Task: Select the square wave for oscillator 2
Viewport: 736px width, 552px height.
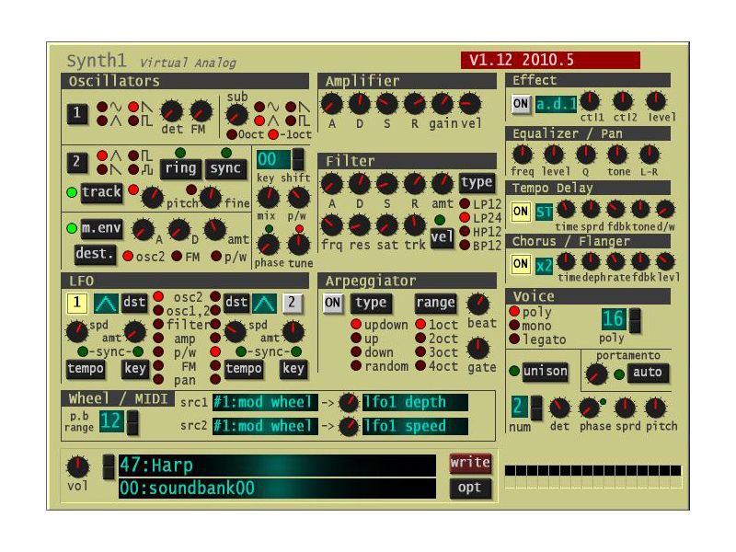Action: [x=132, y=156]
